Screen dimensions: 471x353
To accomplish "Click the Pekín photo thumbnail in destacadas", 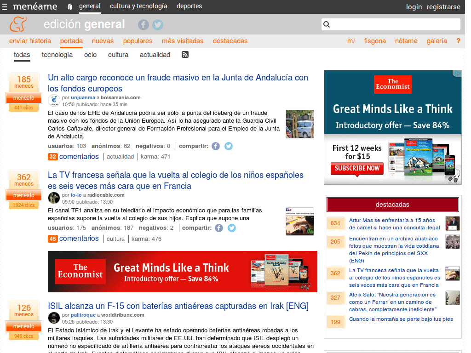I will pos(453,242).
